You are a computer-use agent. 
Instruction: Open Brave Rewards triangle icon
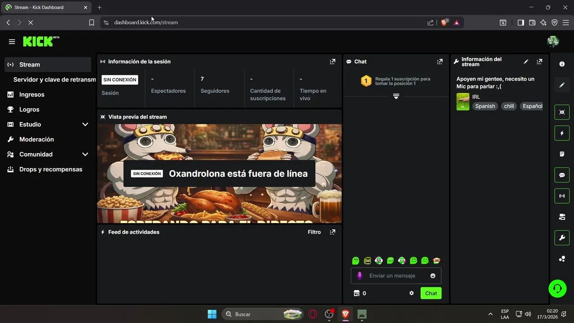pos(457,22)
